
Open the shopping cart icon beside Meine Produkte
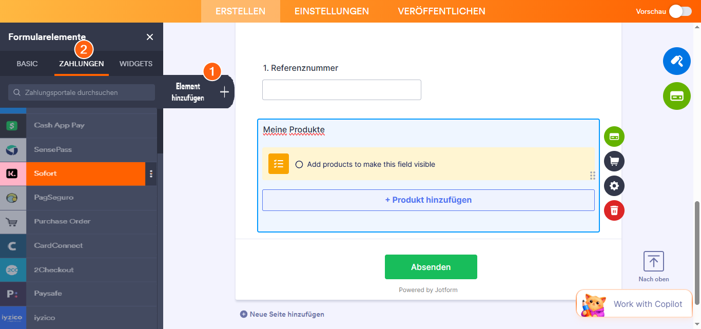pos(614,161)
